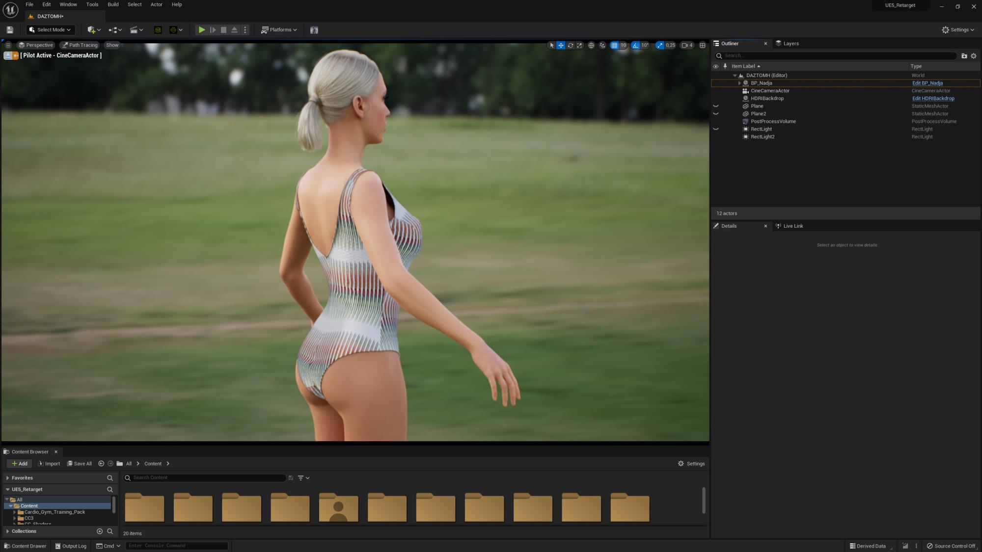Click the green Quixel Bridge icon

click(x=158, y=30)
